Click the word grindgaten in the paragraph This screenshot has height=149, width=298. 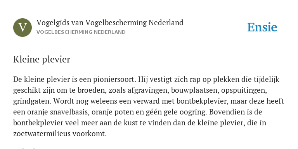coord(32,101)
